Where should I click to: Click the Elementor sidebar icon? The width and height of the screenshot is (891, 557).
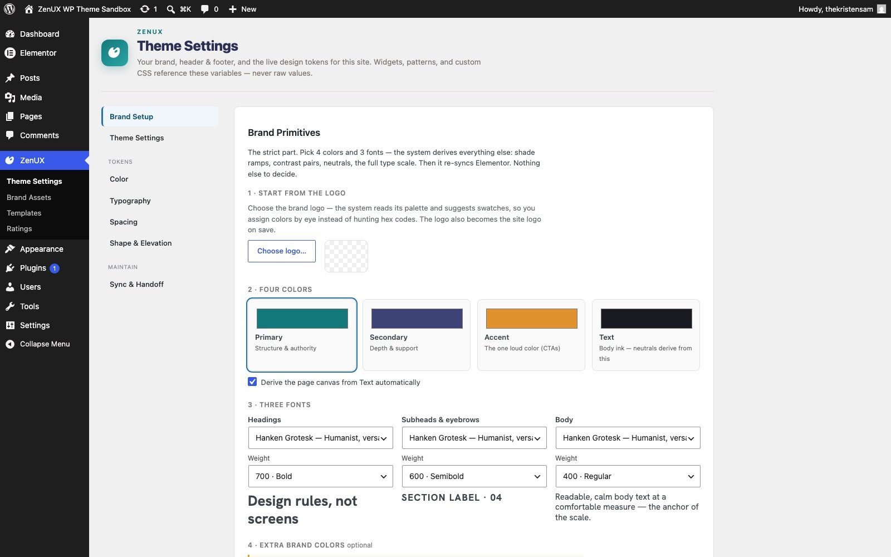[x=10, y=53]
